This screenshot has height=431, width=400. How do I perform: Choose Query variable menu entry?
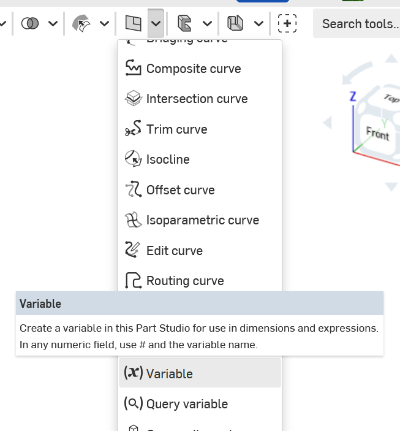coord(187,404)
